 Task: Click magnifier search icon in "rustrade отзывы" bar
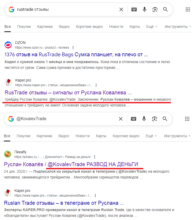coord(165,9)
